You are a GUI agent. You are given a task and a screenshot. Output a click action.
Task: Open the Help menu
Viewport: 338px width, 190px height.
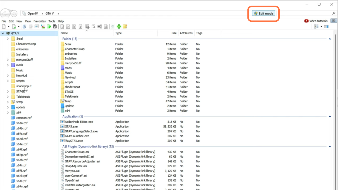click(61, 21)
